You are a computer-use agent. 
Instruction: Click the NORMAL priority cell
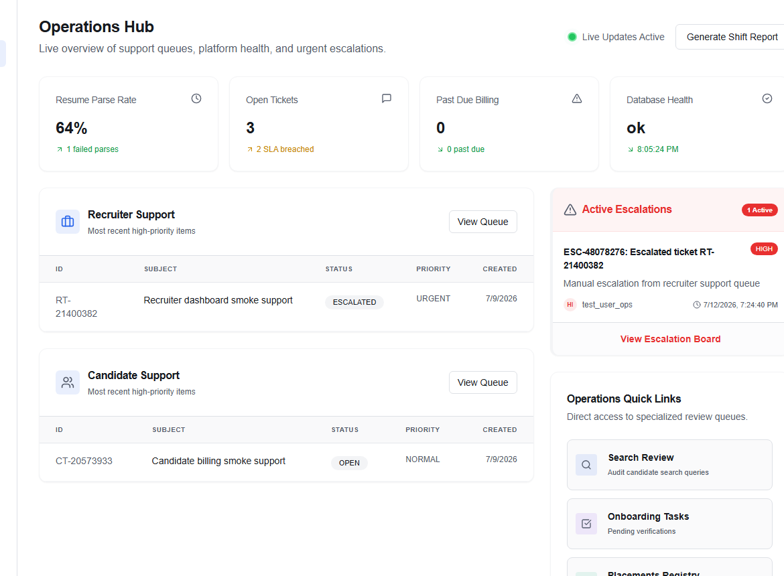(x=423, y=459)
